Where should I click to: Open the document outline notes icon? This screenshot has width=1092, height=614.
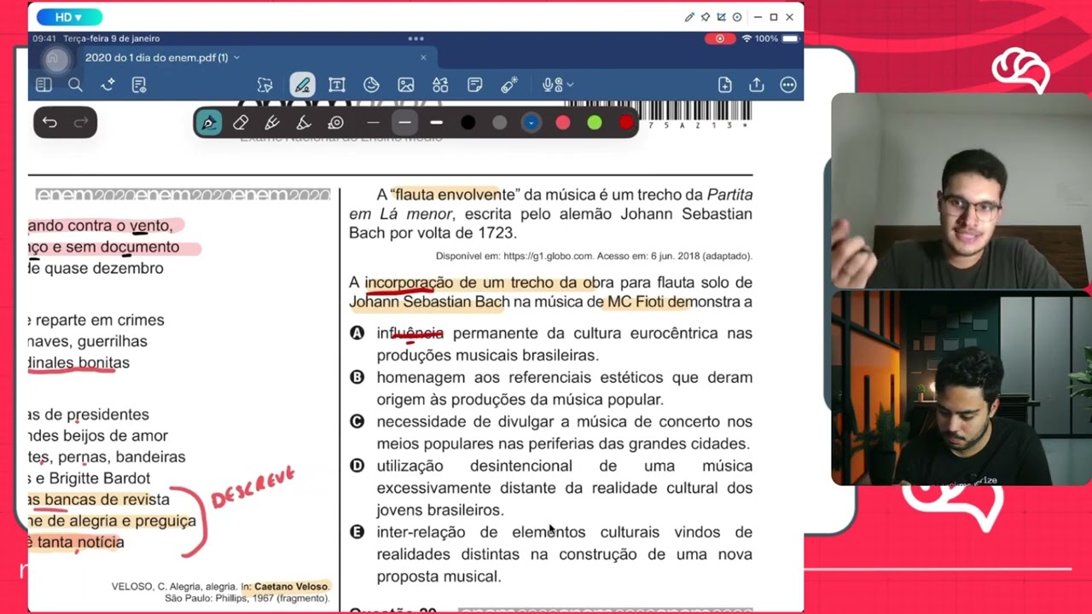coord(139,84)
